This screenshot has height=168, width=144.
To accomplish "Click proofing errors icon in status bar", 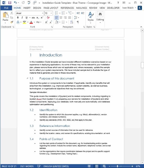I will click(x=39, y=166).
